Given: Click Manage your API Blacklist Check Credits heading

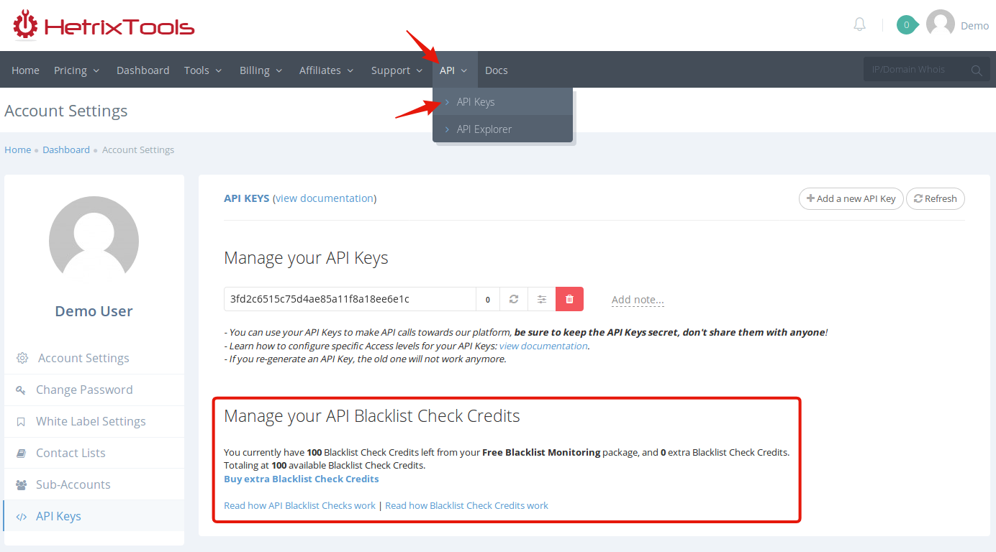Looking at the screenshot, I should coord(372,416).
